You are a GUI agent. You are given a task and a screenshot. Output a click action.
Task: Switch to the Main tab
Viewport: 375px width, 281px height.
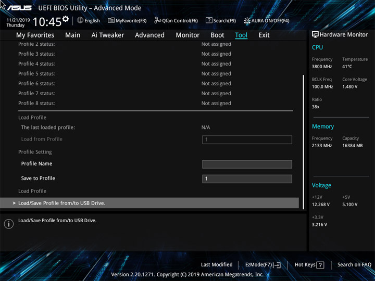[x=73, y=35]
